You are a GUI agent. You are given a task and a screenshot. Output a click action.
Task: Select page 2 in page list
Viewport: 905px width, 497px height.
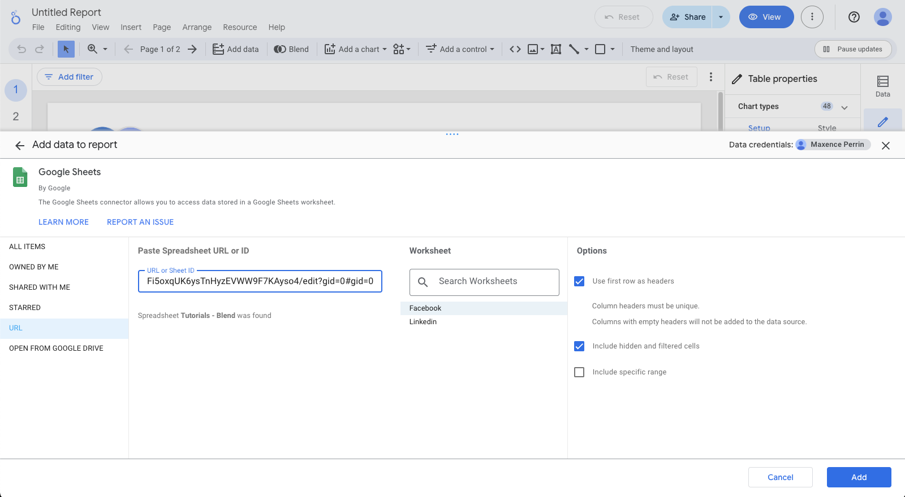16,116
